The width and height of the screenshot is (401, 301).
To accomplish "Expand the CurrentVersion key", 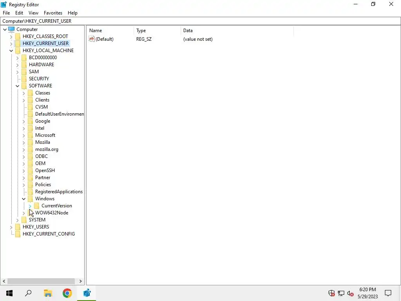I will point(30,206).
